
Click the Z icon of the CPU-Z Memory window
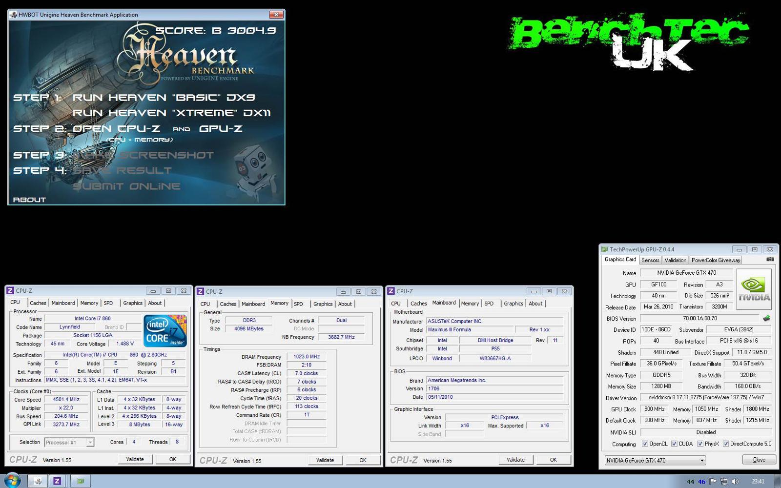(200, 291)
